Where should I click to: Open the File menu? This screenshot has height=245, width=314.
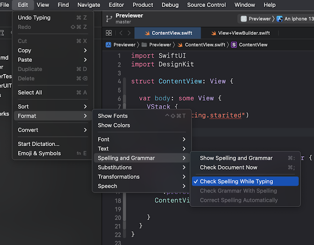(4, 5)
